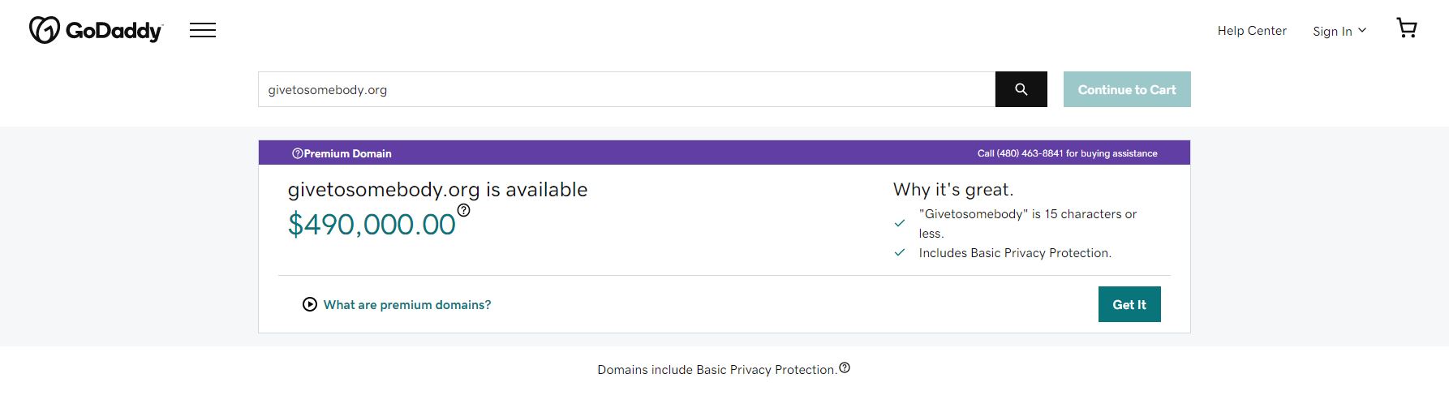This screenshot has width=1449, height=404.
Task: Click the domain search input field
Action: click(626, 89)
